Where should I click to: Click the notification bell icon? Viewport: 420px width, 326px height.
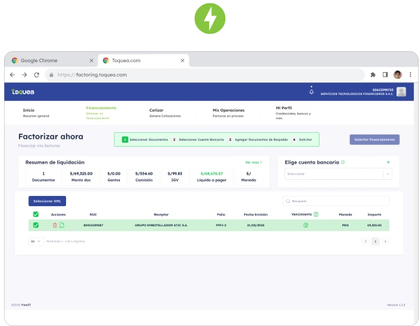[x=311, y=91]
